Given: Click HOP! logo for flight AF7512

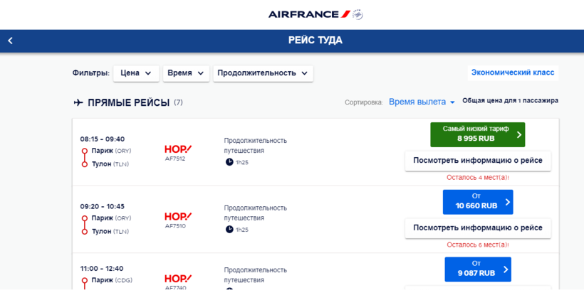Looking at the screenshot, I should pyautogui.click(x=178, y=149).
